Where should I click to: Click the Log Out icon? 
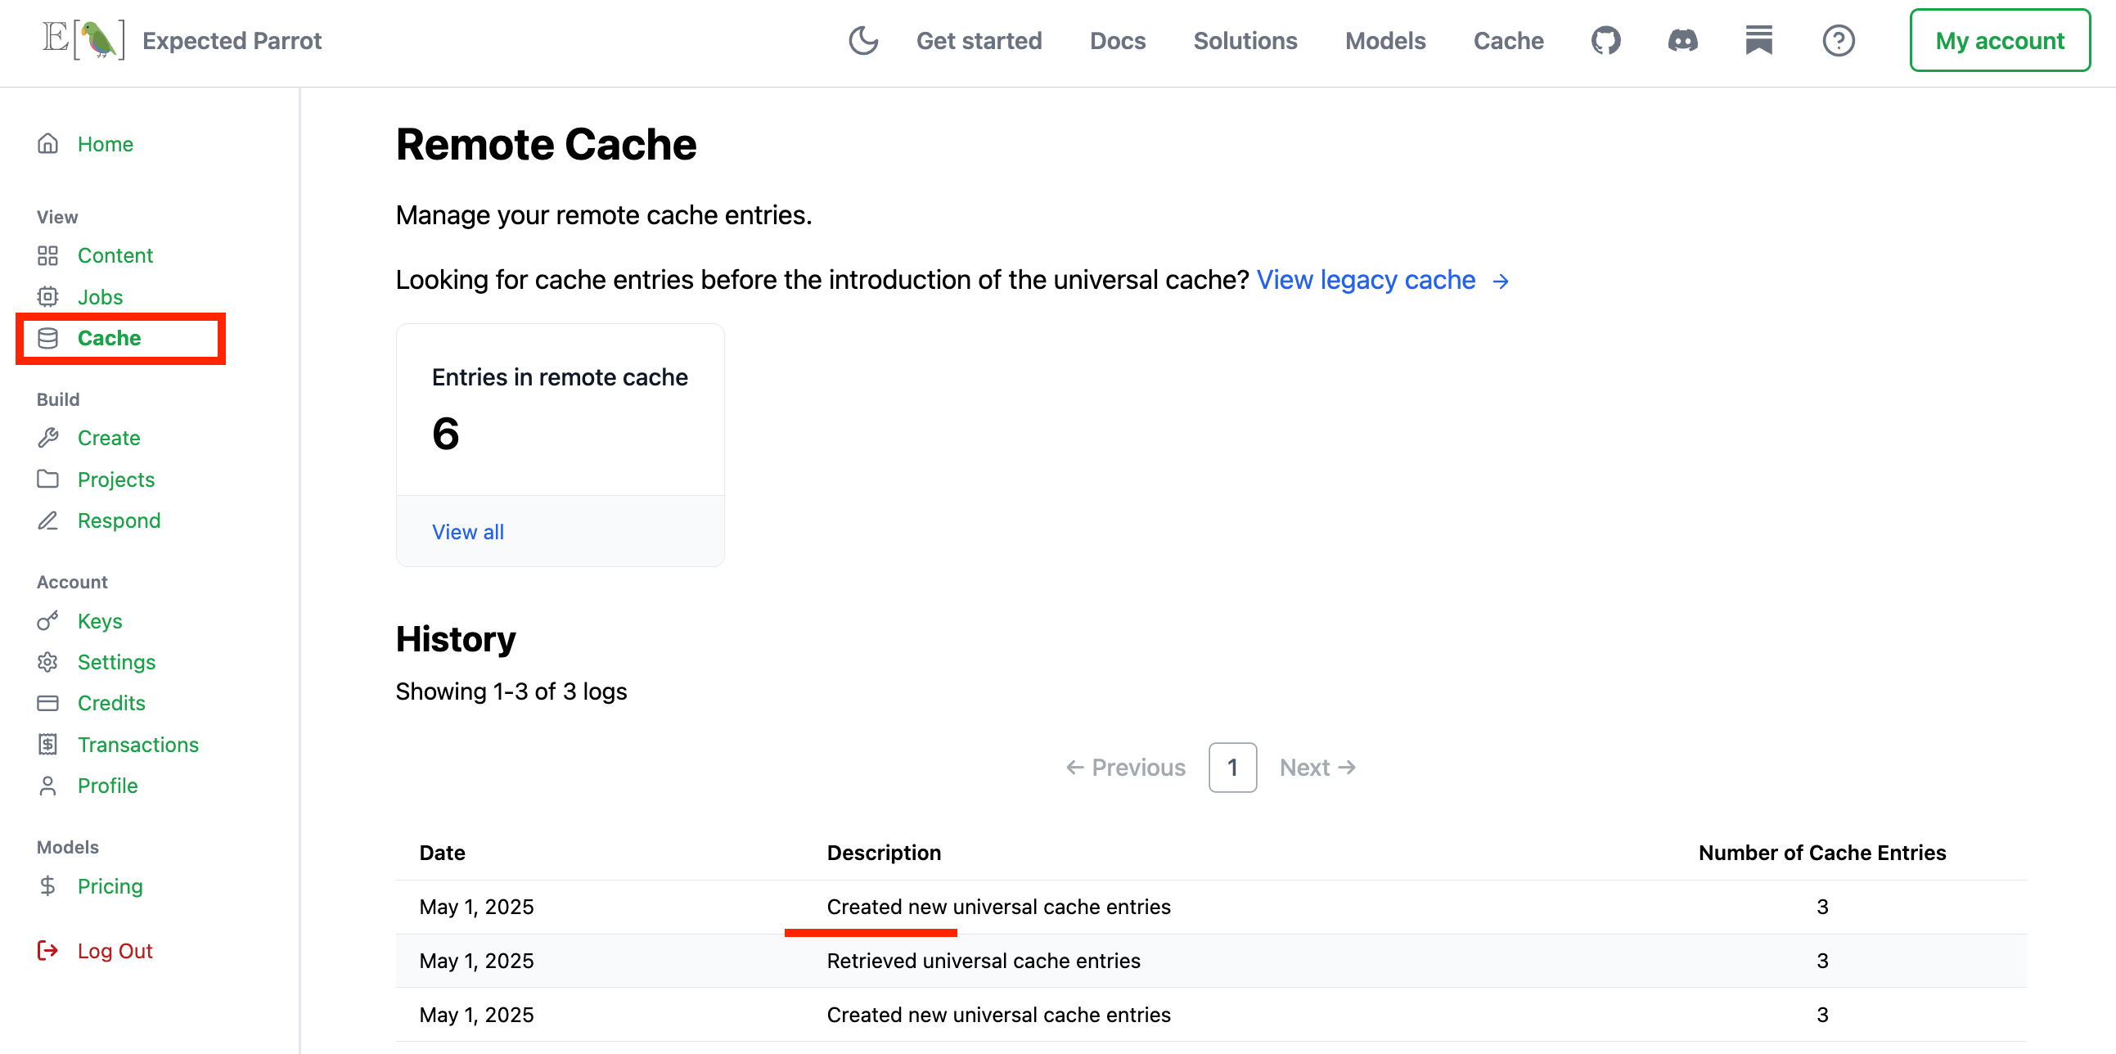click(x=47, y=951)
